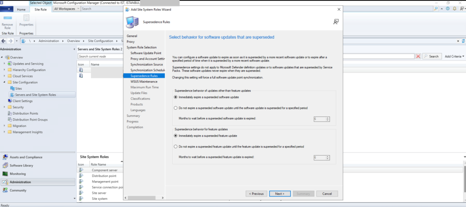Image resolution: width=466 pixels, height=207 pixels.
Task: Select 'Do not expire a superseded software update' option
Action: click(176, 108)
